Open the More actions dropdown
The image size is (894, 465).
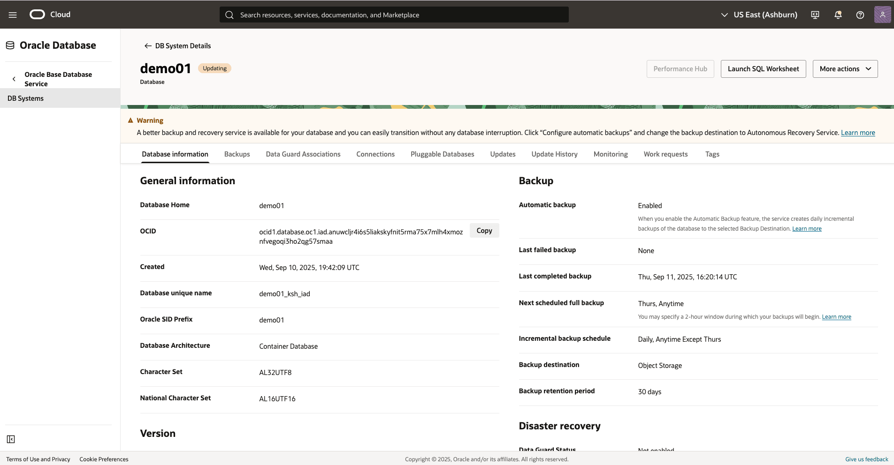[x=844, y=68]
